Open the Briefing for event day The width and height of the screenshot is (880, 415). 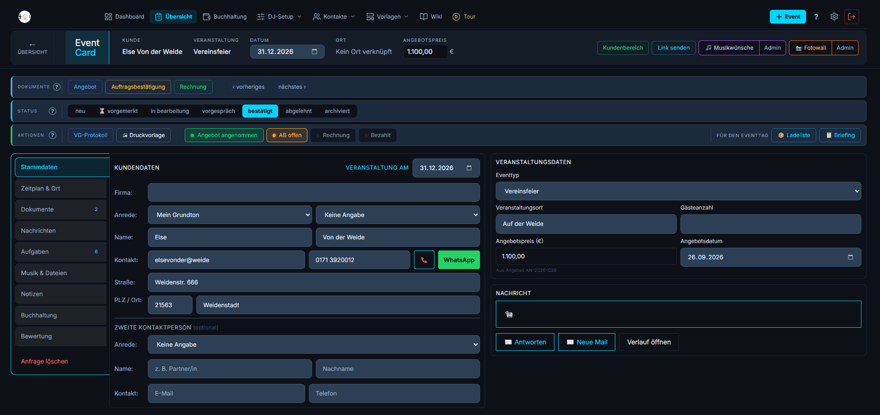click(840, 135)
